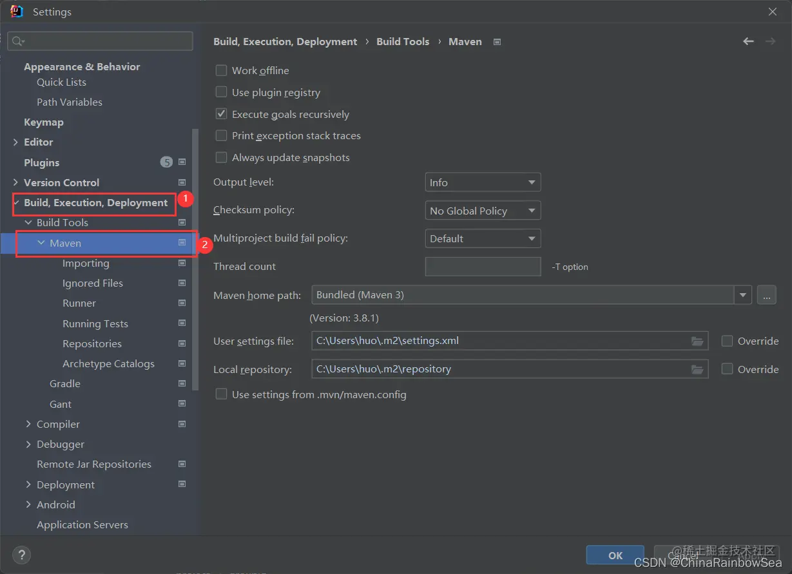
Task: Open the Importing settings page
Action: [86, 263]
